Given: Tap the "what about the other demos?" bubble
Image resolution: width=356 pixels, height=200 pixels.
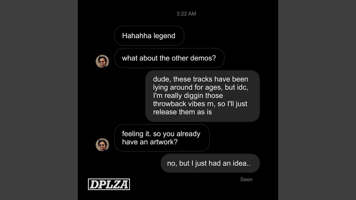Looking at the screenshot, I should click(169, 58).
